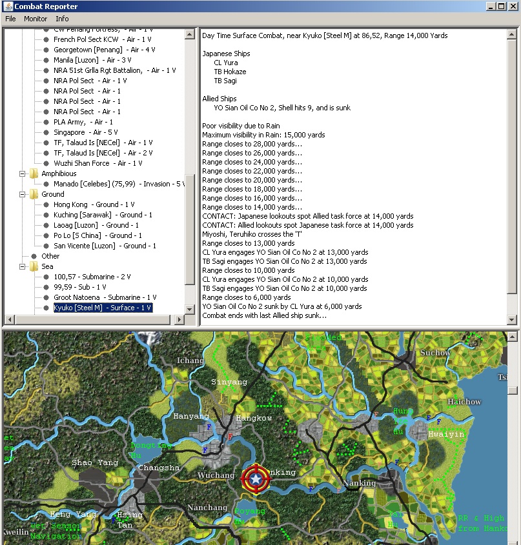
Task: Open the Info menu
Action: (62, 19)
